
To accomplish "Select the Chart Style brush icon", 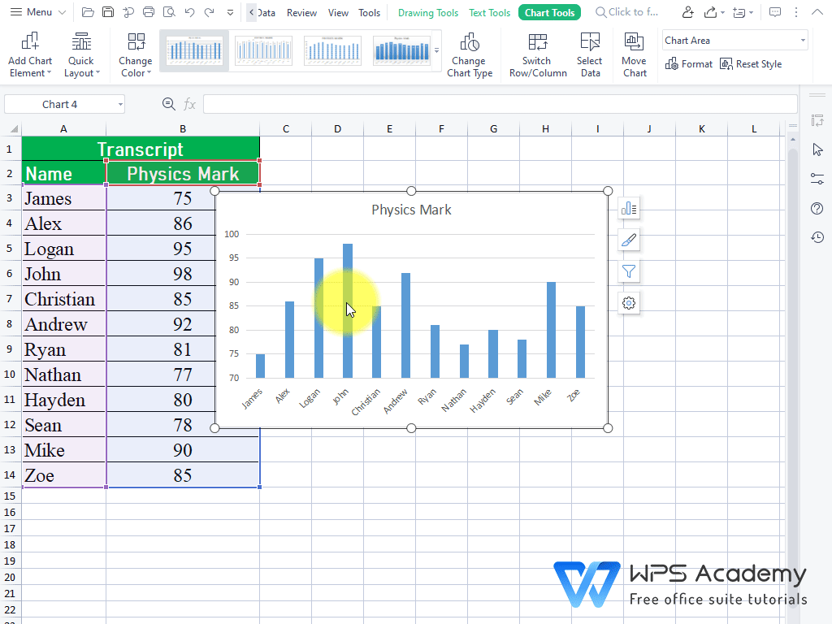I will 629,240.
